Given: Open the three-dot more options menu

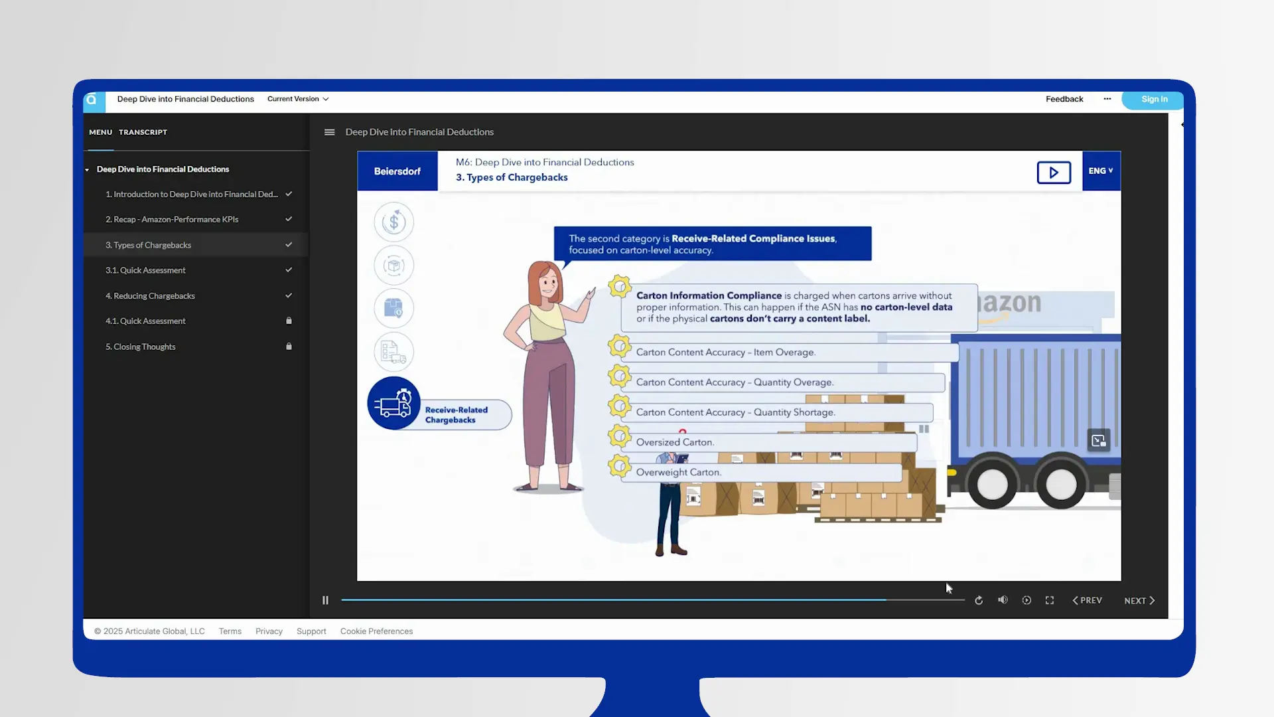Looking at the screenshot, I should (x=1107, y=99).
